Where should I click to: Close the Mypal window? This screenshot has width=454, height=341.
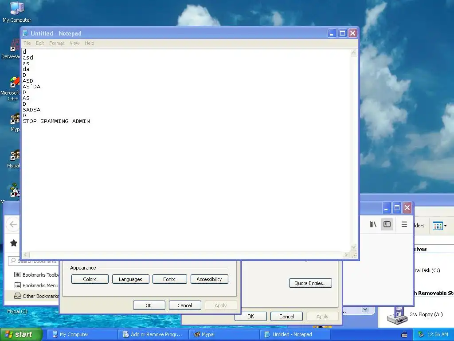point(407,208)
